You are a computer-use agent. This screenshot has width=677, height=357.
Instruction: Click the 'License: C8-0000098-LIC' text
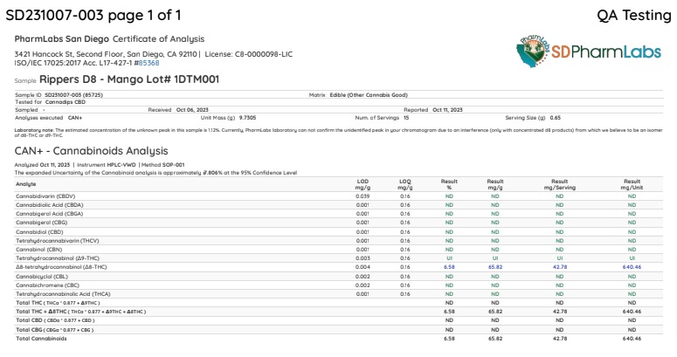(x=249, y=54)
